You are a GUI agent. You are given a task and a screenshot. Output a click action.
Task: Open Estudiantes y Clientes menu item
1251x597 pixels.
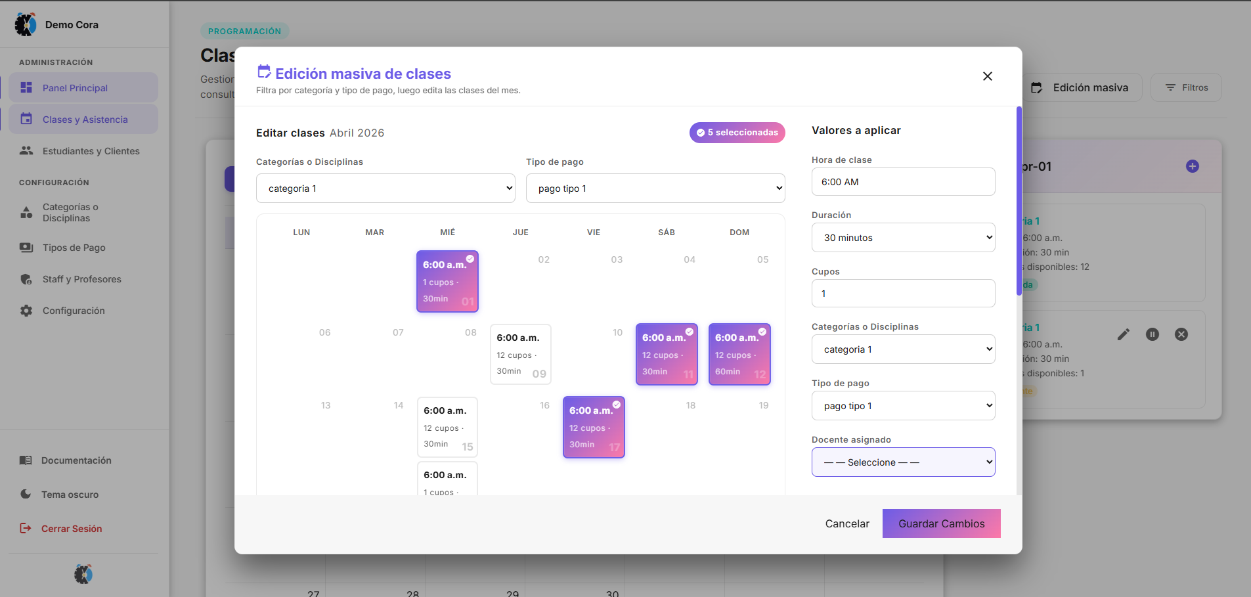click(x=91, y=151)
